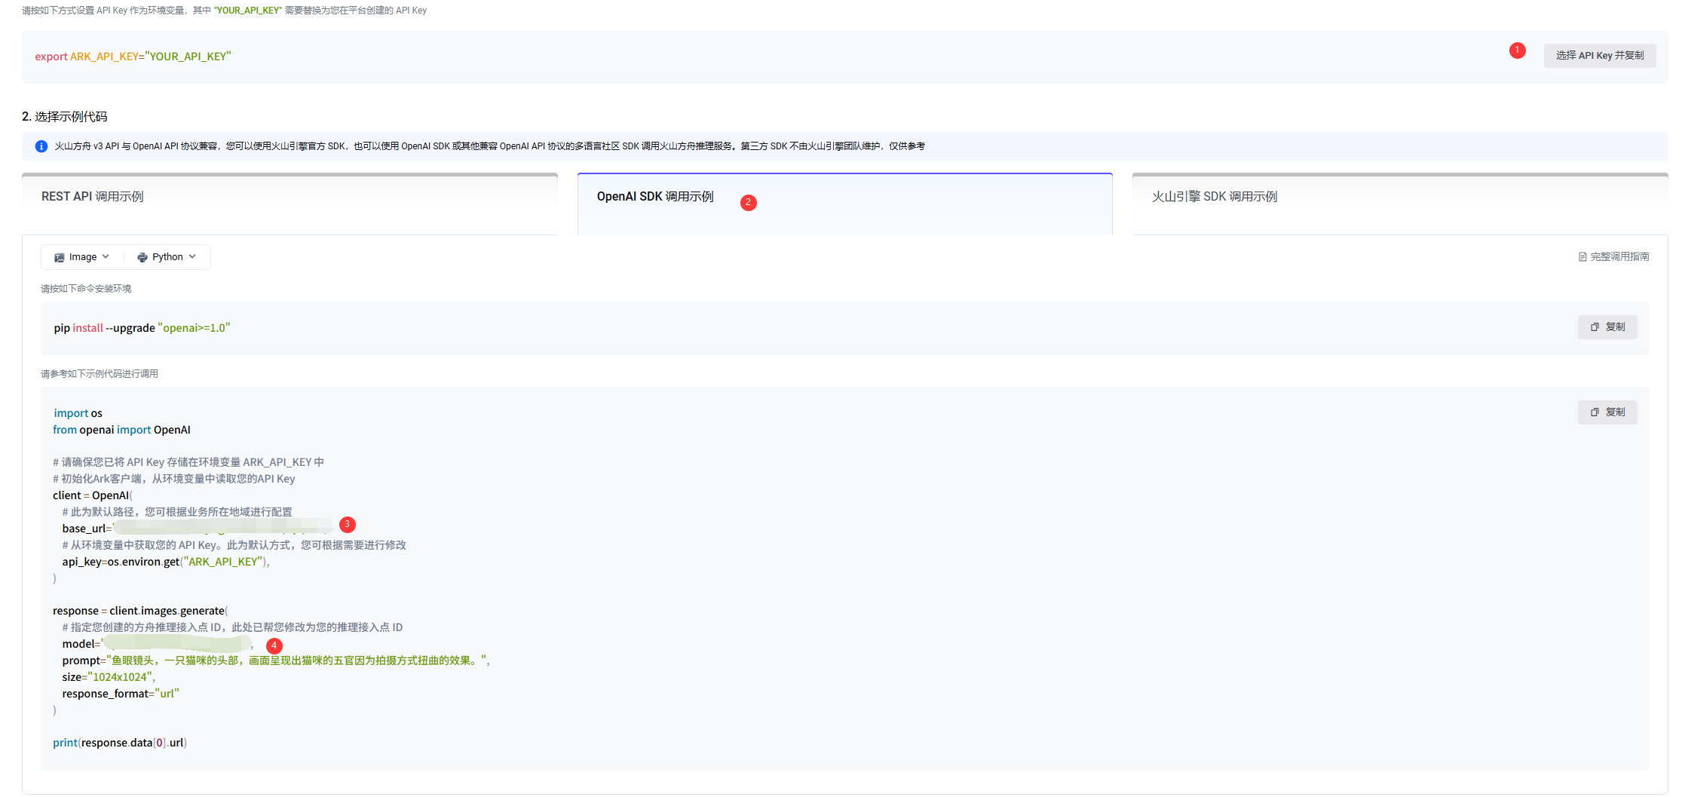Click red marker 2 on the OpenAI SDK tab

[748, 203]
